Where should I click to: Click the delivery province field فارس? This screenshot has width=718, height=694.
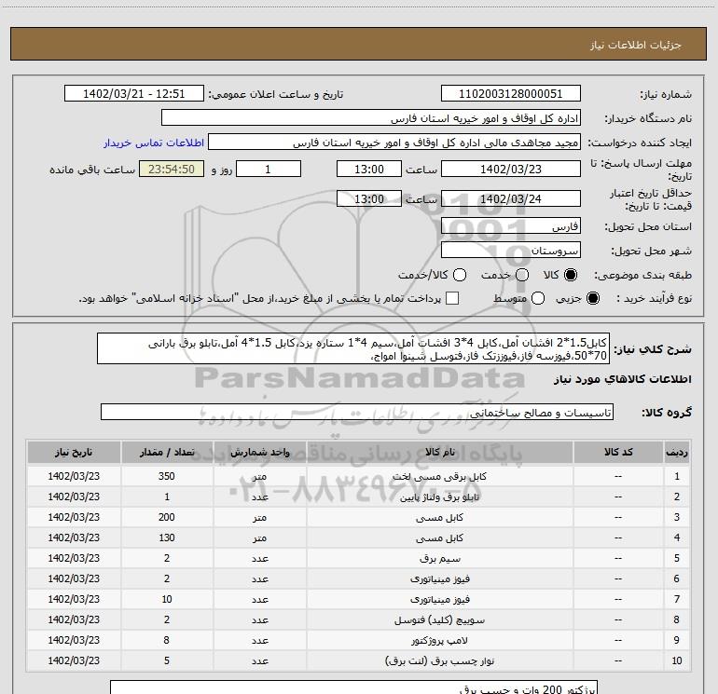pyautogui.click(x=511, y=225)
